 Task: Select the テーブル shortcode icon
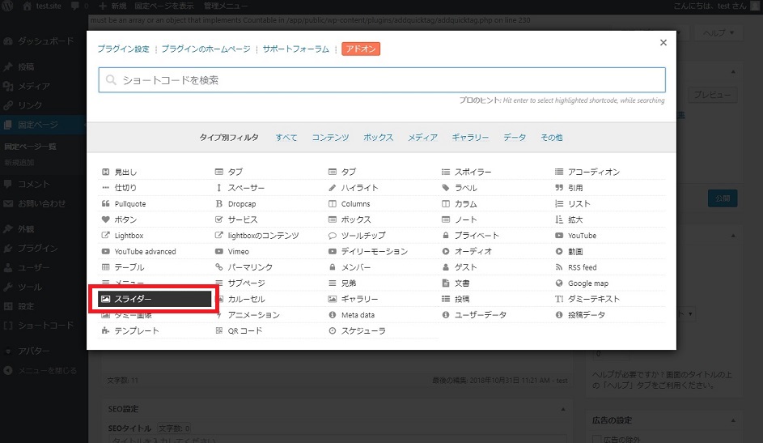(x=105, y=267)
